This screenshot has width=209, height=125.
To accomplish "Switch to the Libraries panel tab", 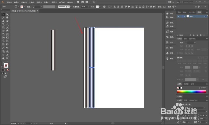I will (x=192, y=12).
